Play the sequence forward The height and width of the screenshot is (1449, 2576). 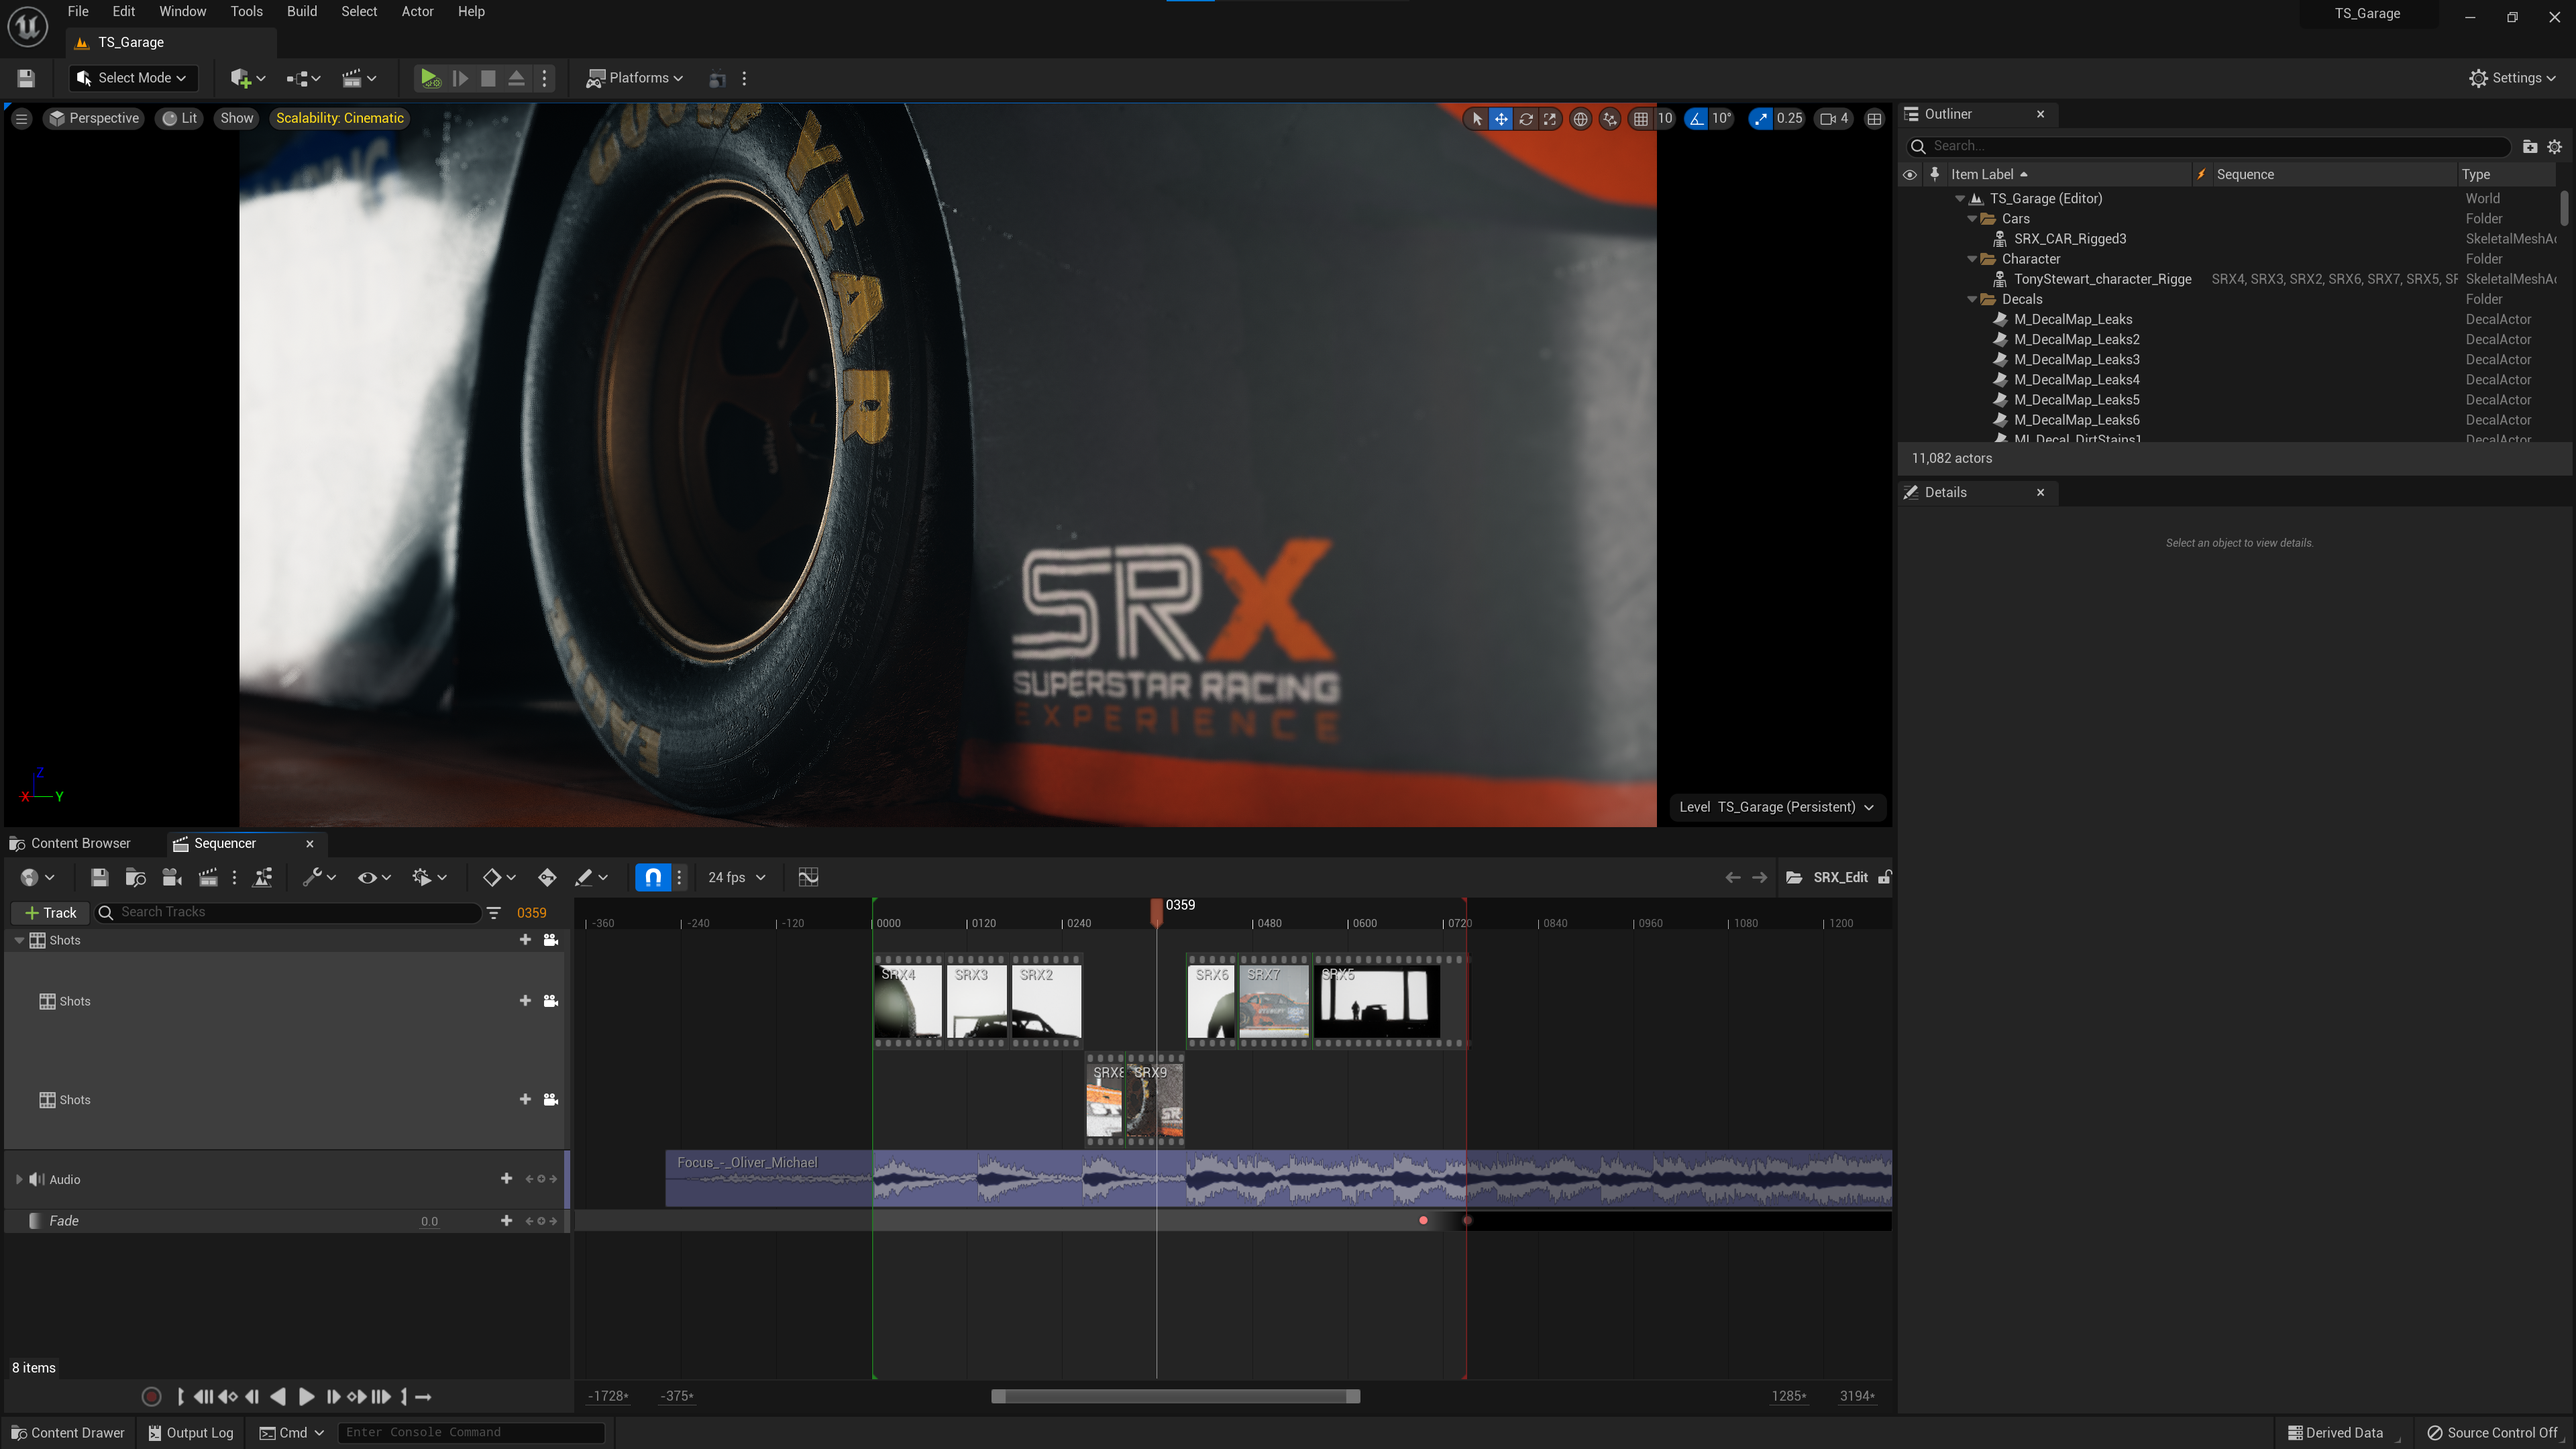(x=307, y=1396)
